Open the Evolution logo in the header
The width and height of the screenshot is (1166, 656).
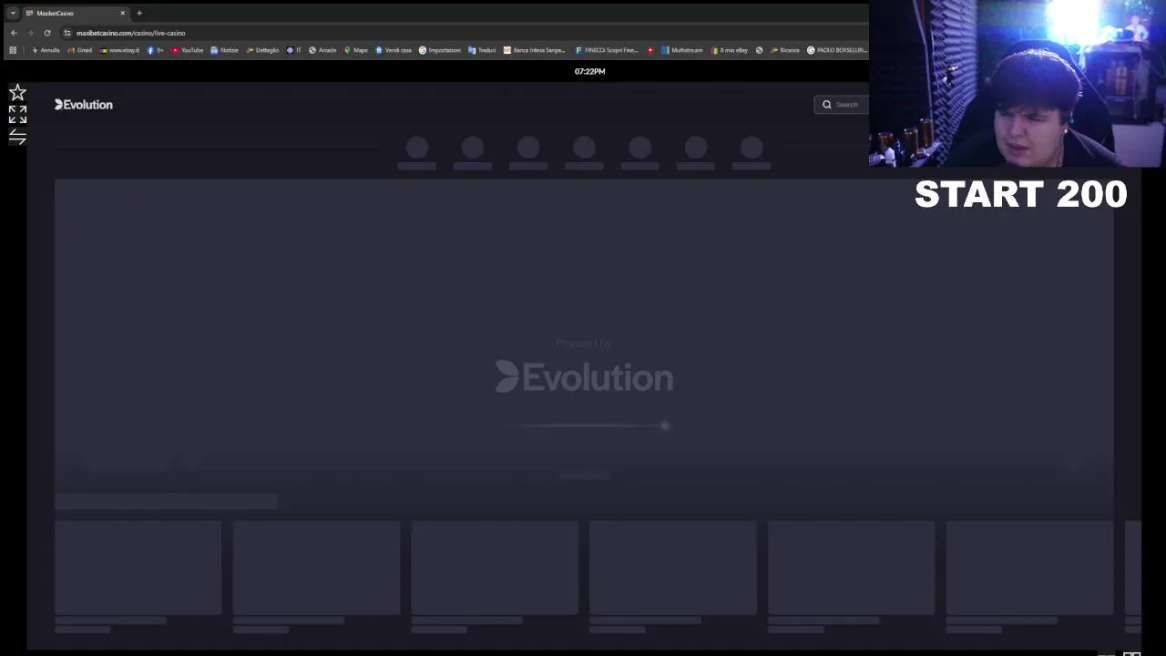click(x=83, y=105)
